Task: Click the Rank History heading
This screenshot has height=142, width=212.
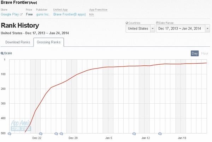Action: tap(20, 25)
